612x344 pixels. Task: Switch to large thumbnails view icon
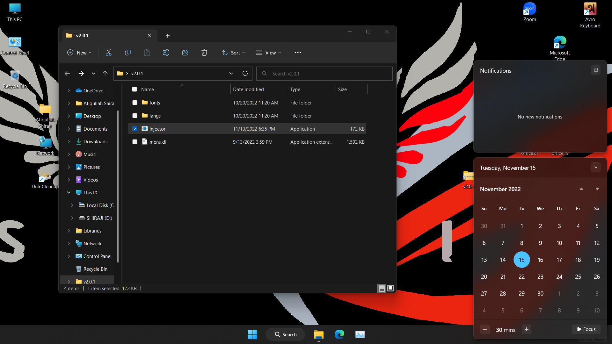[x=390, y=288]
